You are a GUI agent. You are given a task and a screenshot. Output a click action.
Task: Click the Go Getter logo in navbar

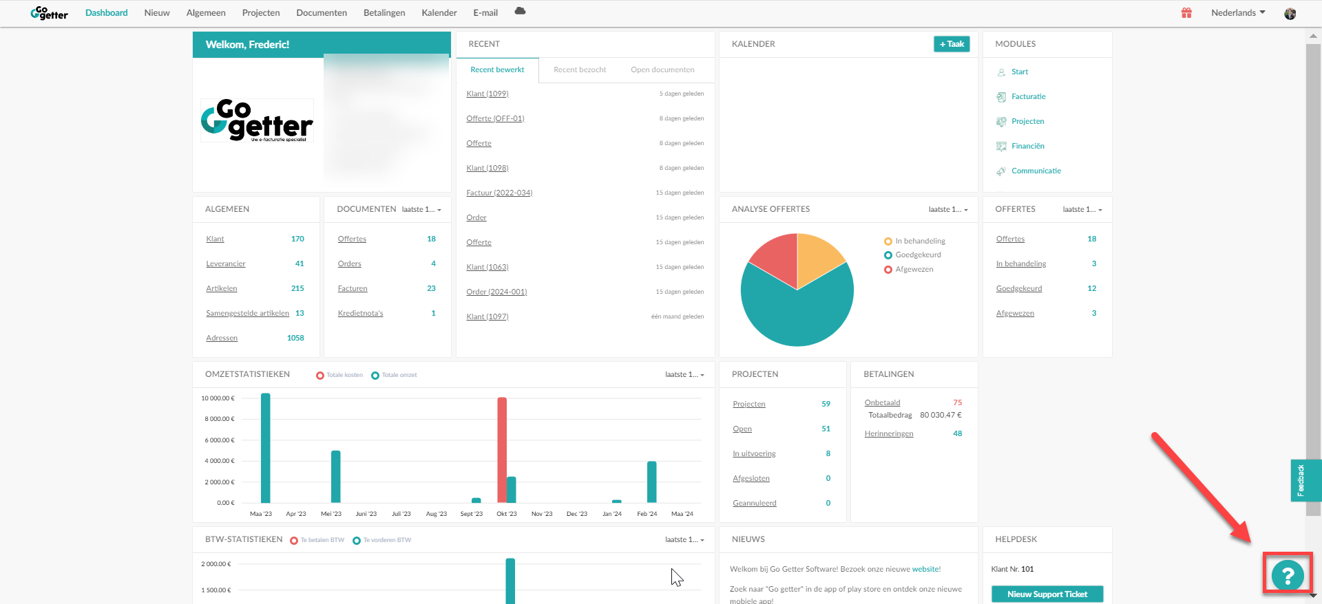[x=49, y=13]
